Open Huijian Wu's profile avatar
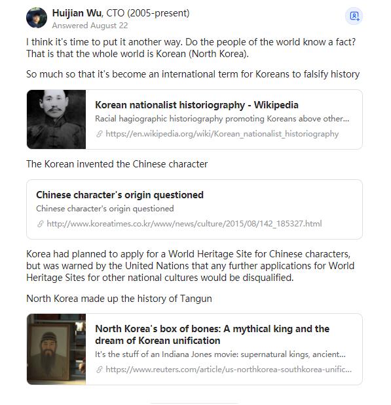 click(37, 18)
